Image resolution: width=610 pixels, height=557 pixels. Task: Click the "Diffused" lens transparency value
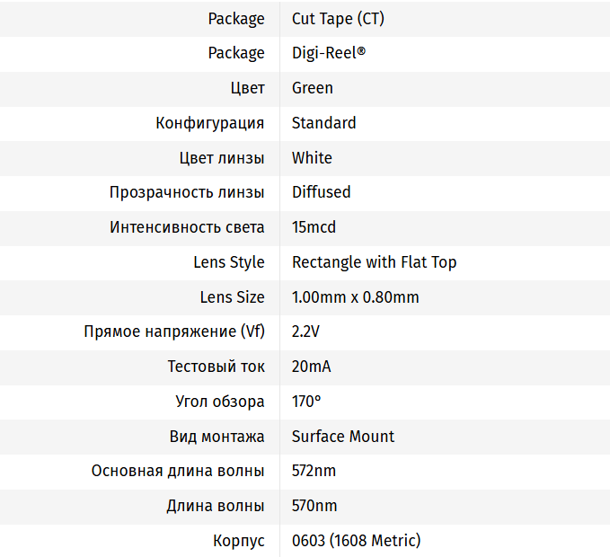(x=321, y=192)
